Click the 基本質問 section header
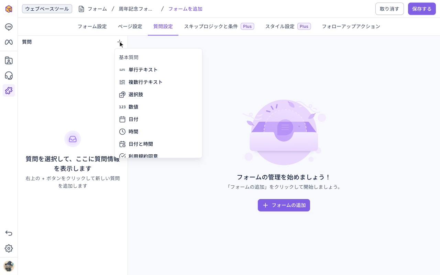The image size is (440, 275). coord(129,57)
